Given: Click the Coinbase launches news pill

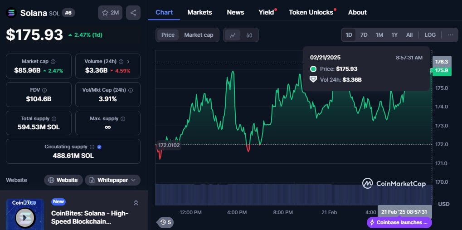Looking at the screenshot, I should point(399,222).
